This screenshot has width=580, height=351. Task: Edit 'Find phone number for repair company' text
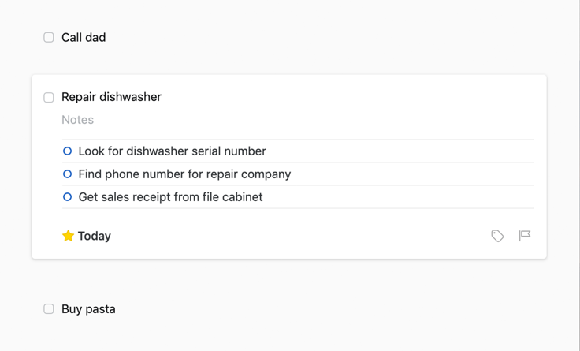point(184,174)
